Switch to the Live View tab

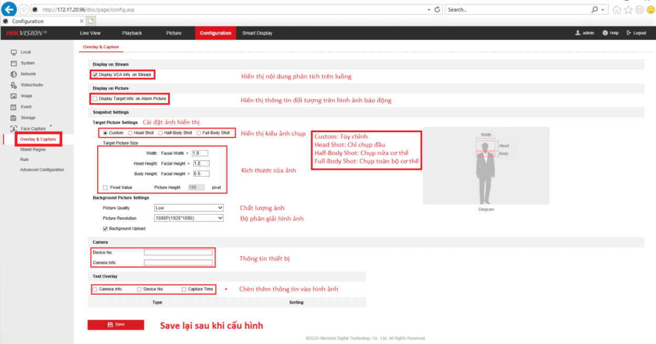point(90,33)
